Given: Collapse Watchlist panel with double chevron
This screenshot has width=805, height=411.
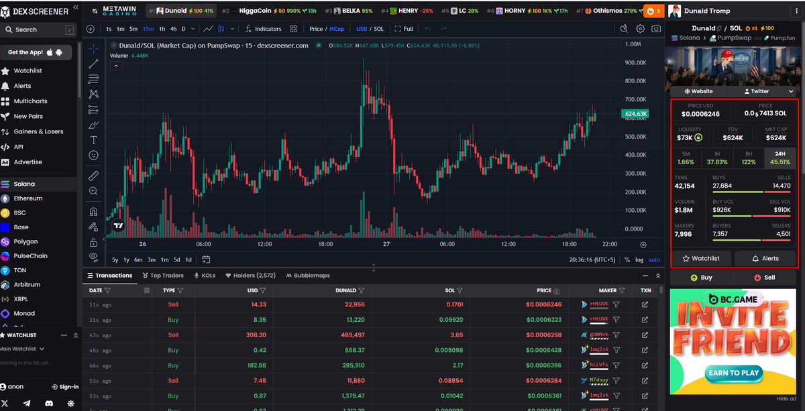Looking at the screenshot, I should [x=74, y=335].
